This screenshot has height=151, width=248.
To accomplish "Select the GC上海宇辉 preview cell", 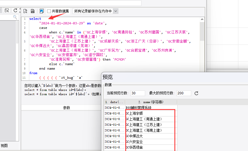I will coord(151,113).
